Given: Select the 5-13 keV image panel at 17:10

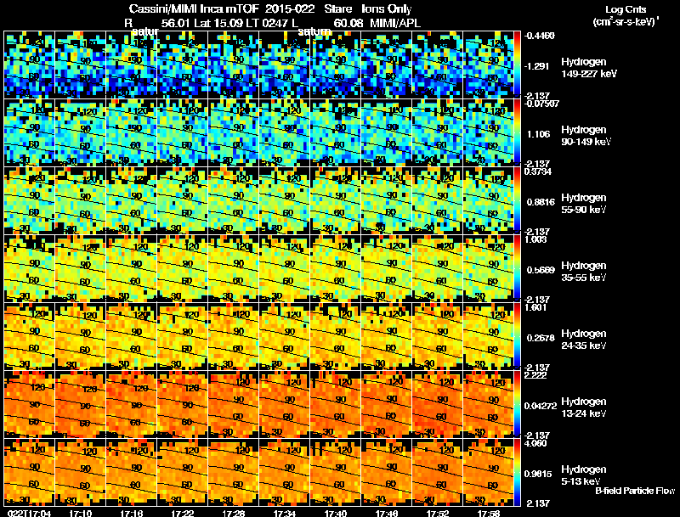Looking at the screenshot, I should pos(81,472).
